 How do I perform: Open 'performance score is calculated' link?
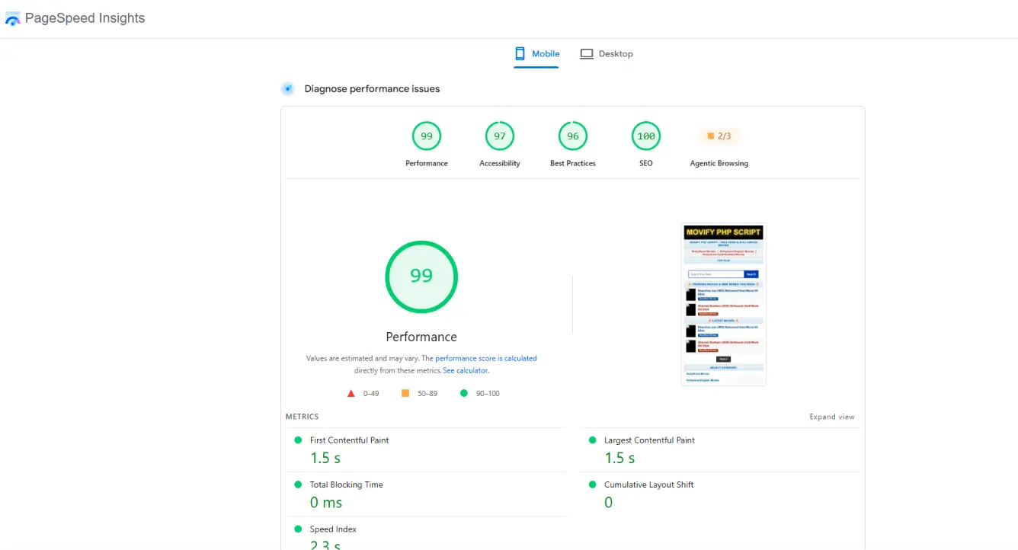[486, 358]
